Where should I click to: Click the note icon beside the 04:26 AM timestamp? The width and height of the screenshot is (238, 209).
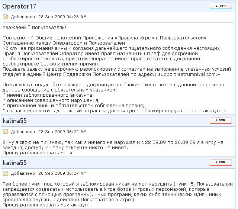pos(6,17)
